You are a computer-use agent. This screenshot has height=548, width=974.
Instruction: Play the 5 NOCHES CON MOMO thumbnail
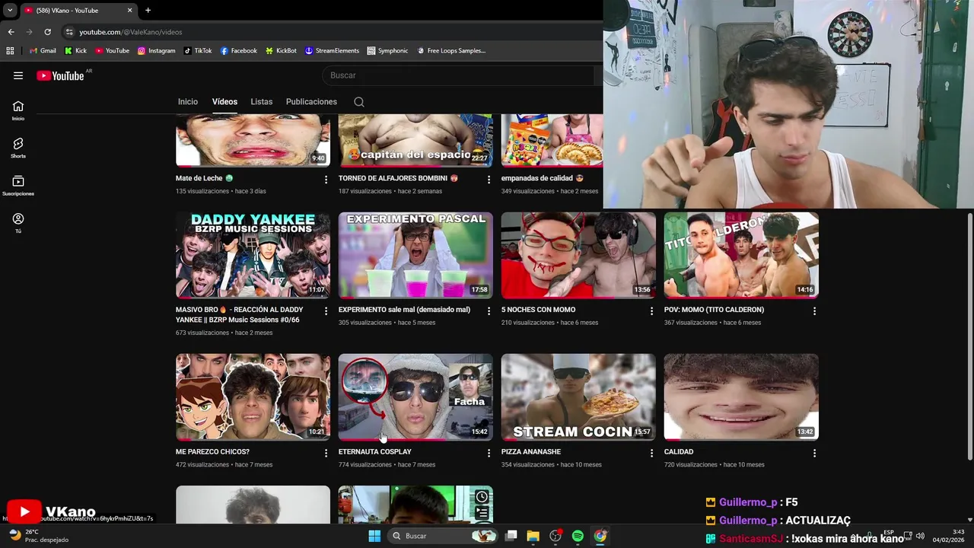point(578,255)
